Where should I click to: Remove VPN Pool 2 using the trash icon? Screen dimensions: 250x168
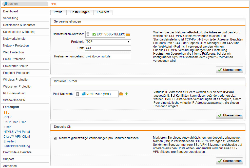pos(78,94)
